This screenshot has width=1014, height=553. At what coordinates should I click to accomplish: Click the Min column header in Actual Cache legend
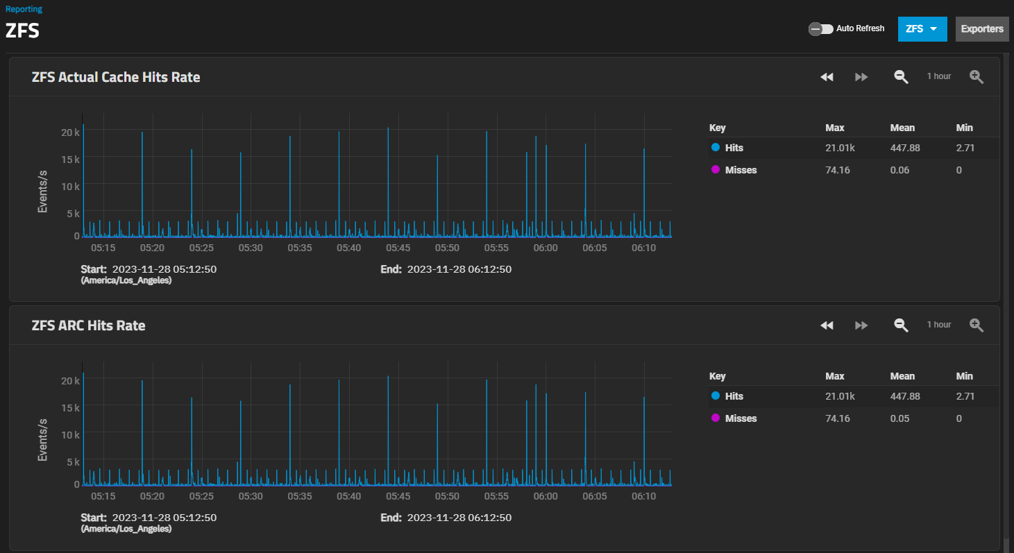[965, 128]
